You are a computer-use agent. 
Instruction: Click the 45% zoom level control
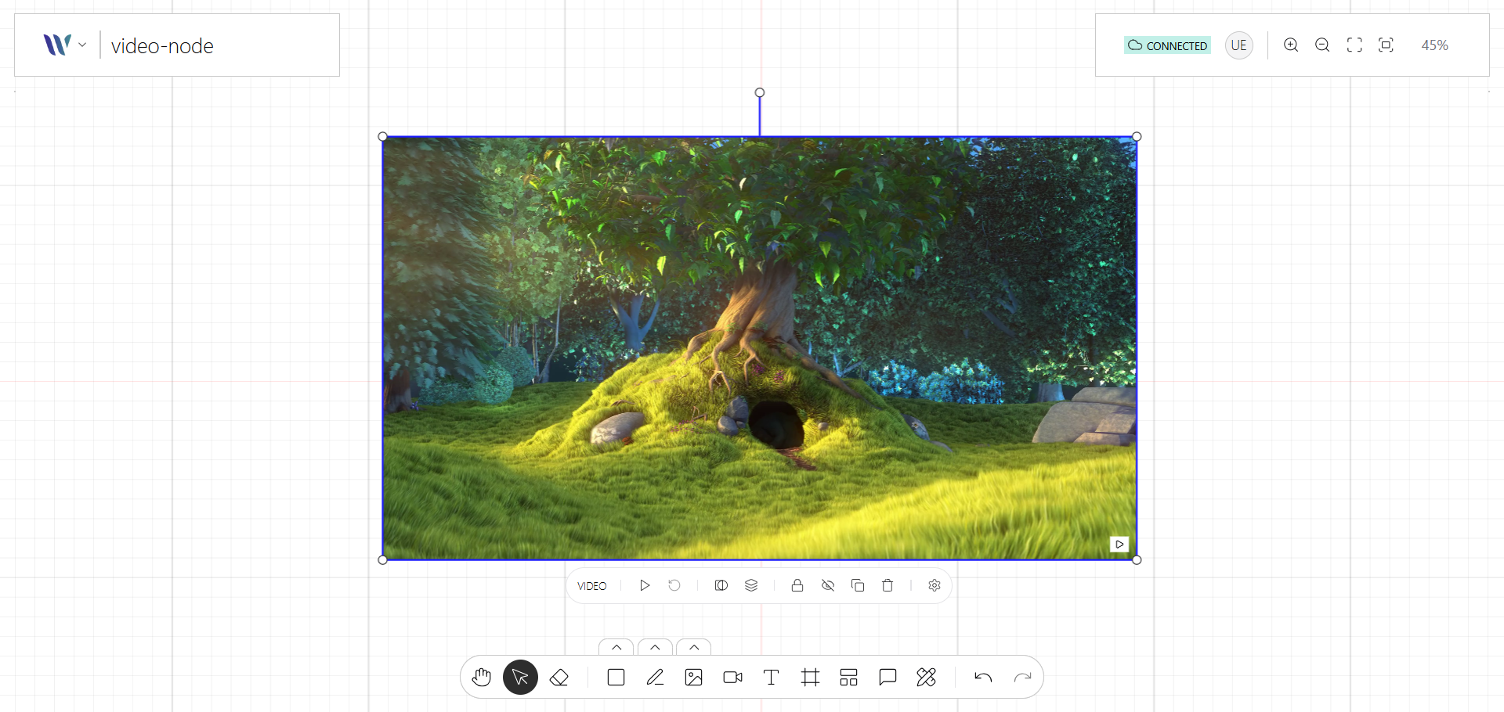(x=1434, y=45)
